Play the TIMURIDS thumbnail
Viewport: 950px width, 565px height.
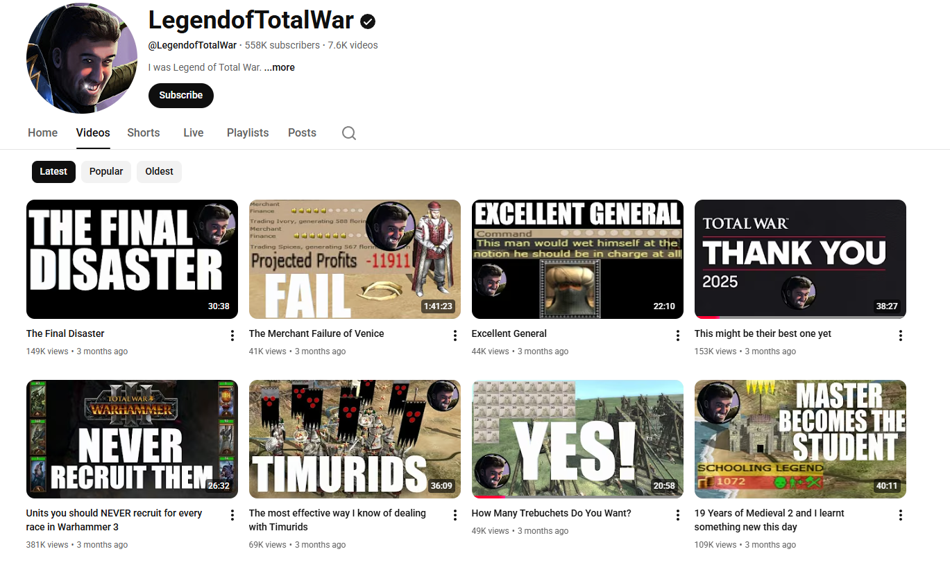tap(355, 439)
